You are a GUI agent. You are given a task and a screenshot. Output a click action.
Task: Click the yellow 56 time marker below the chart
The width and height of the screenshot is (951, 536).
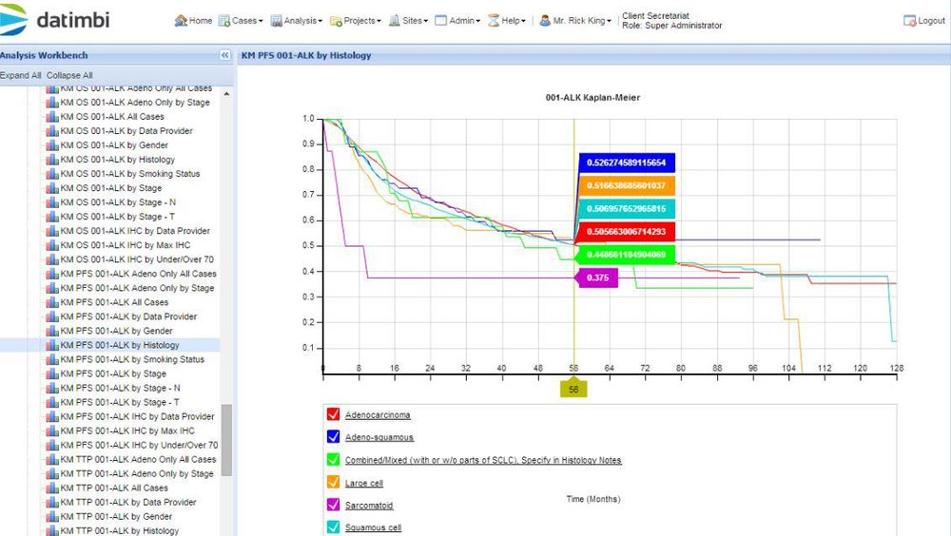point(573,389)
